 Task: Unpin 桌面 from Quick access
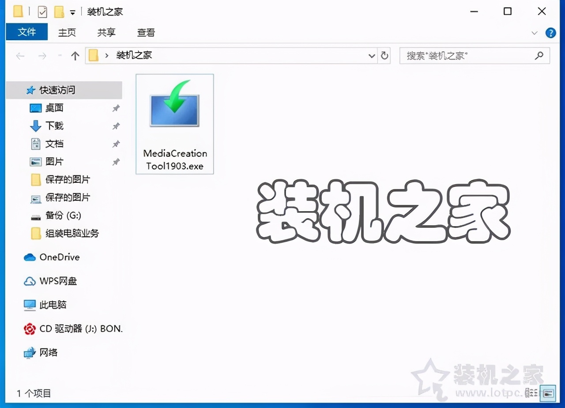116,108
